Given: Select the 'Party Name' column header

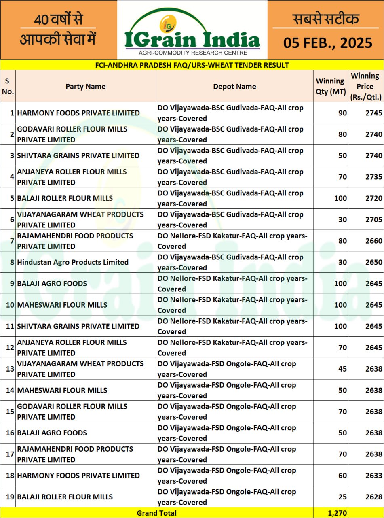Looking at the screenshot, I should tap(86, 86).
